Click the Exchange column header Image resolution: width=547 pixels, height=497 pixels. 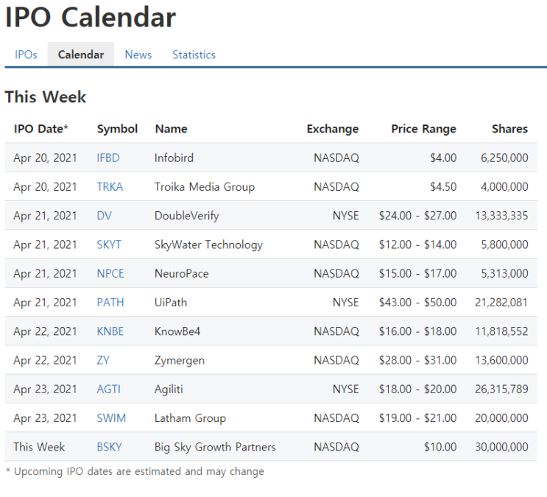[333, 129]
